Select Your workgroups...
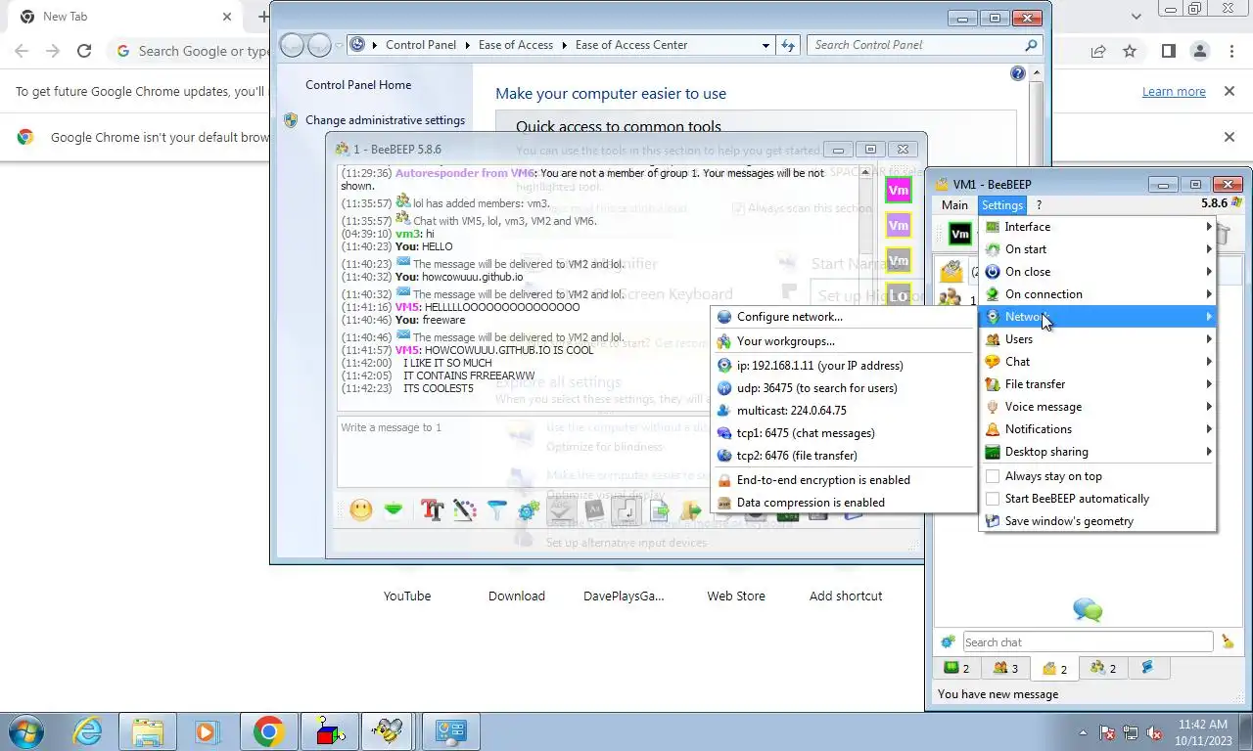The image size is (1253, 751). coord(844,341)
